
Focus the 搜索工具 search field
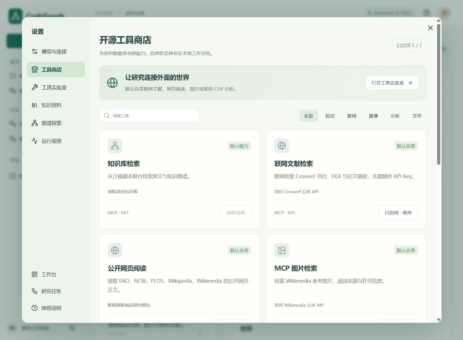(149, 116)
